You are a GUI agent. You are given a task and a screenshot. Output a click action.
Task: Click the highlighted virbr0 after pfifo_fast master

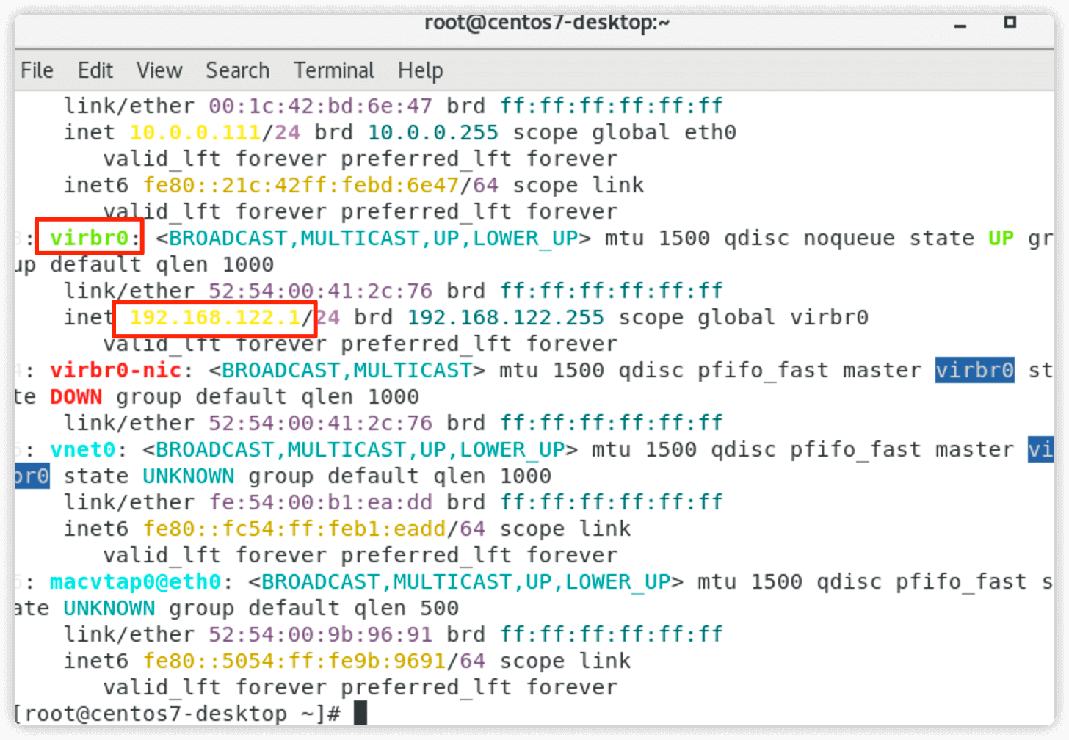pos(975,370)
